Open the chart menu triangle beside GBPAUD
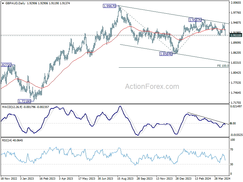Screen dimensions: 243x182 pyautogui.click(x=3, y=3)
